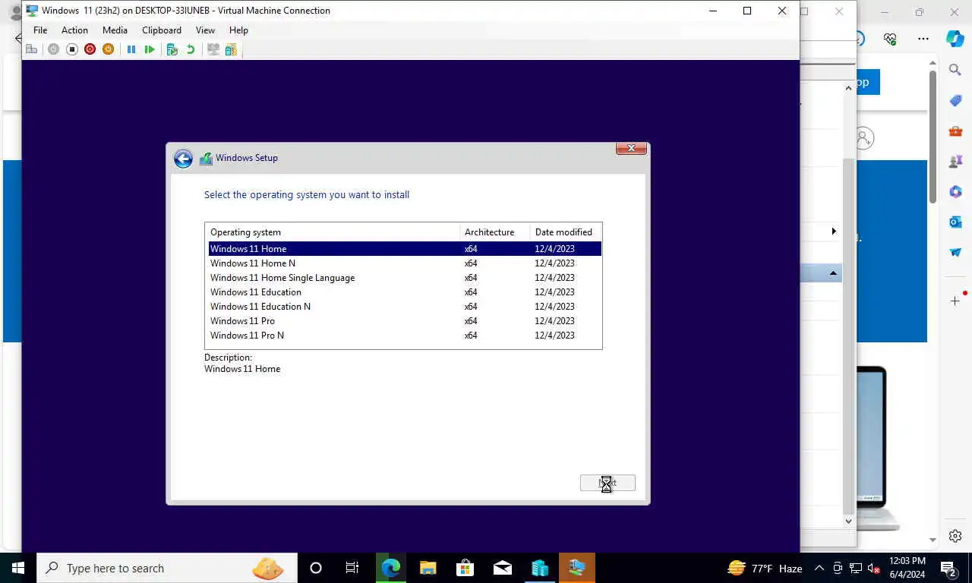Viewport: 972px width, 583px height.
Task: Open the Edge sidebar Drop paper-plane icon
Action: coord(955,252)
